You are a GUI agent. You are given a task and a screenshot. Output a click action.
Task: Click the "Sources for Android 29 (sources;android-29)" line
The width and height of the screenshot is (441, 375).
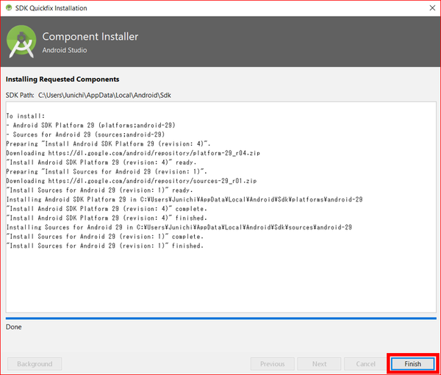pyautogui.click(x=85, y=135)
